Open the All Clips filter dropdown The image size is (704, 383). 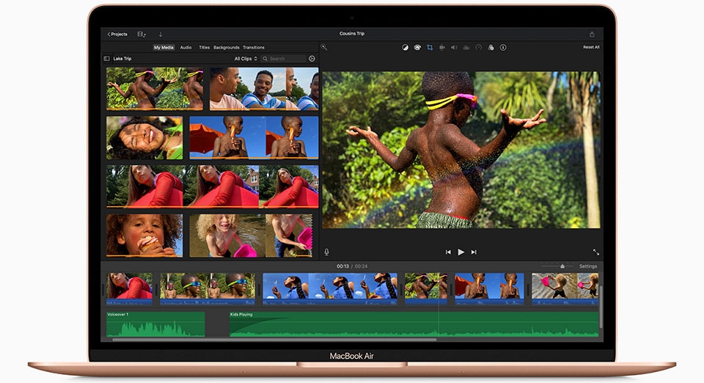tap(246, 59)
